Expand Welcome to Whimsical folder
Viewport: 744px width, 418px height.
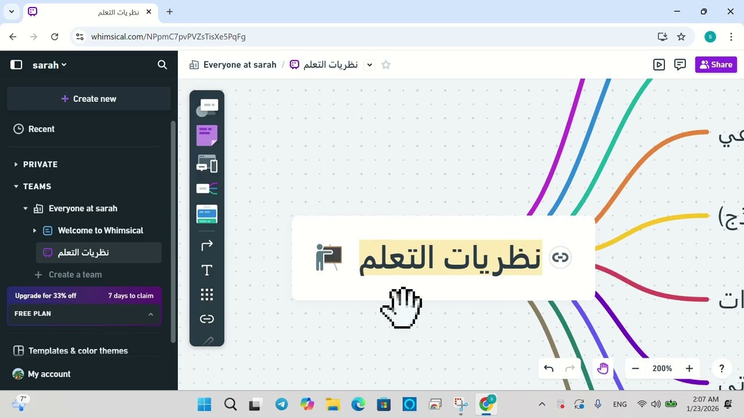(x=34, y=230)
